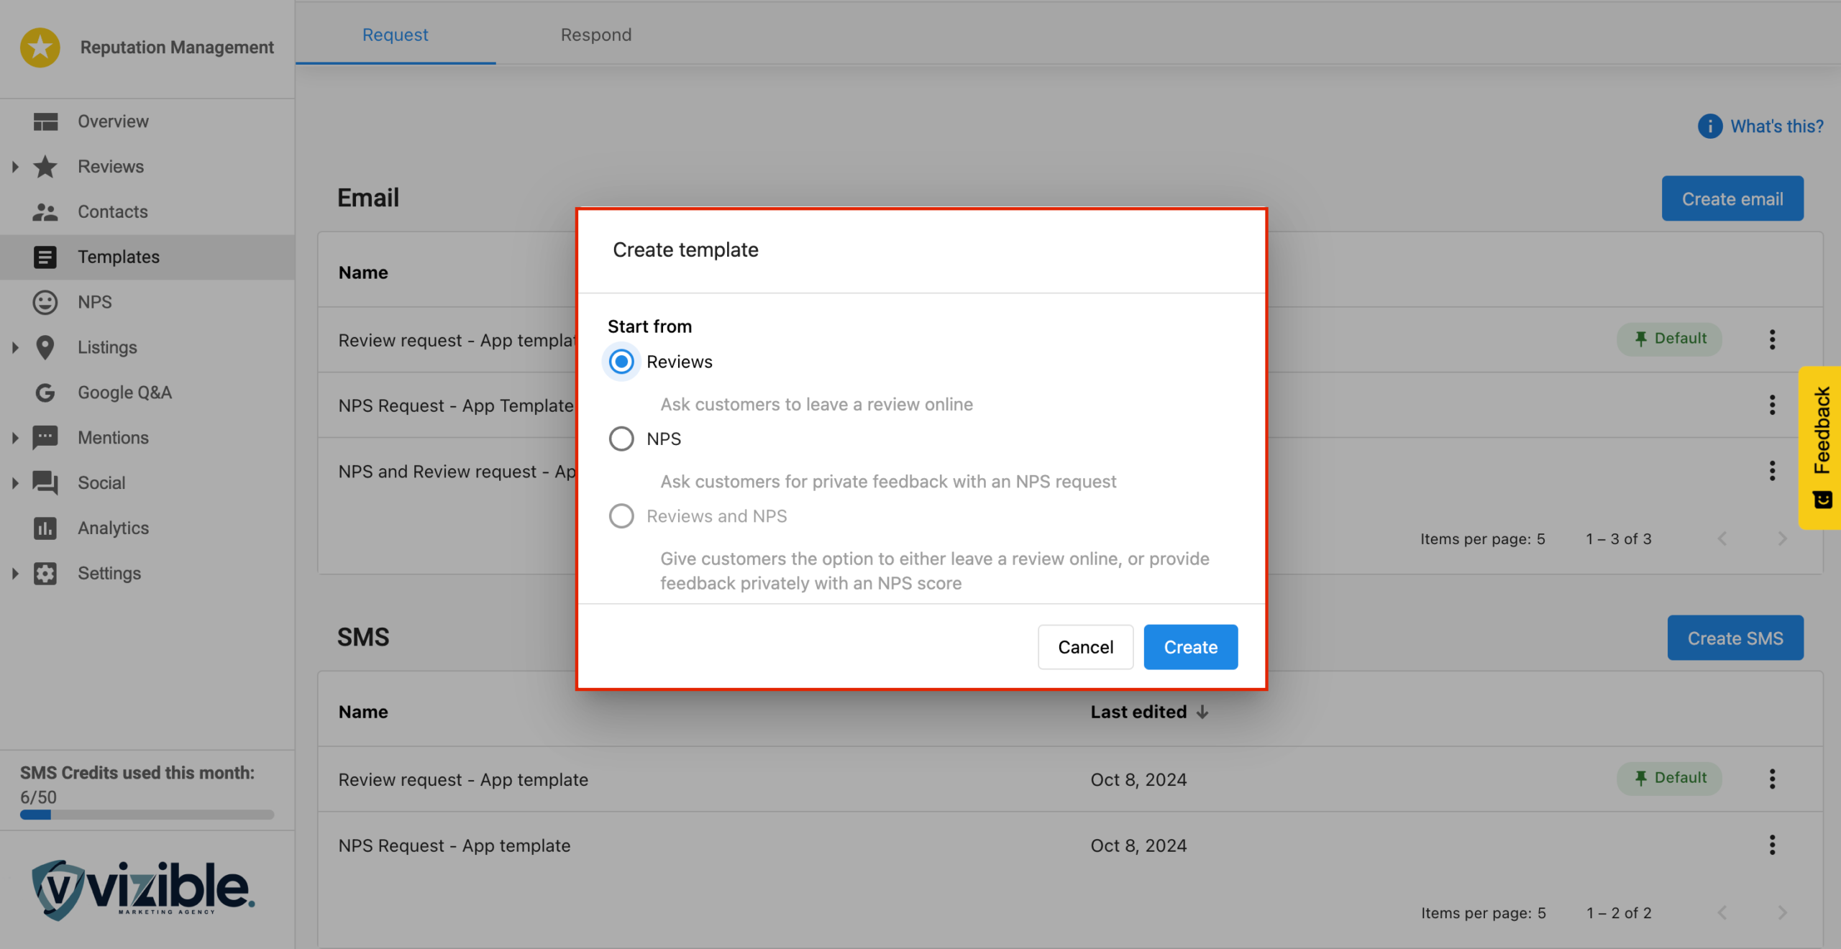Open three-dot menu for SMS NPS Request row
1841x949 pixels.
pyautogui.click(x=1772, y=845)
